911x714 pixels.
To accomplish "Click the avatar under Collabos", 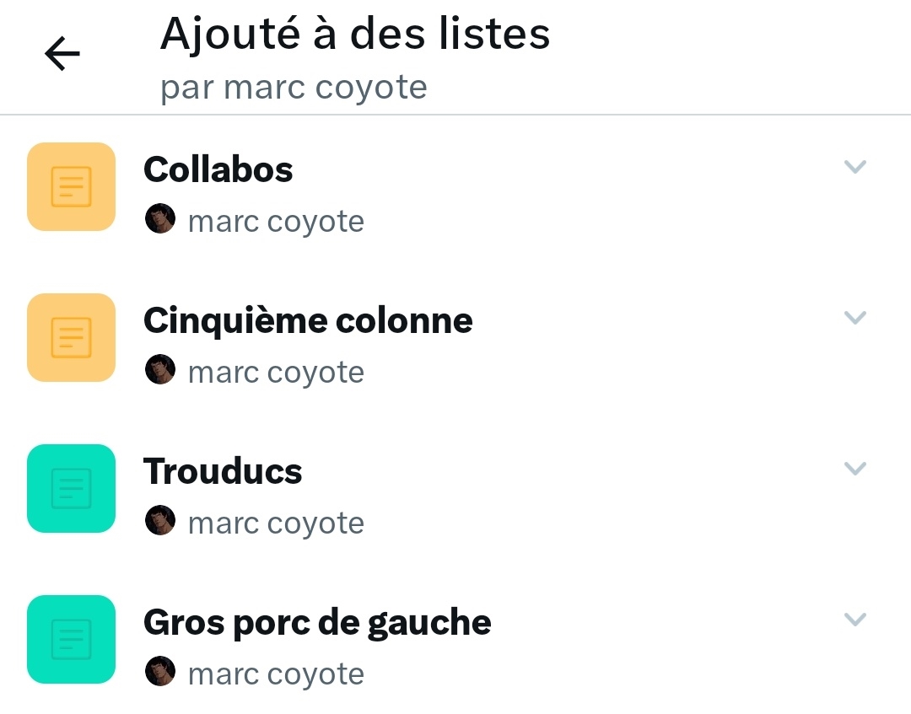I will point(160,218).
